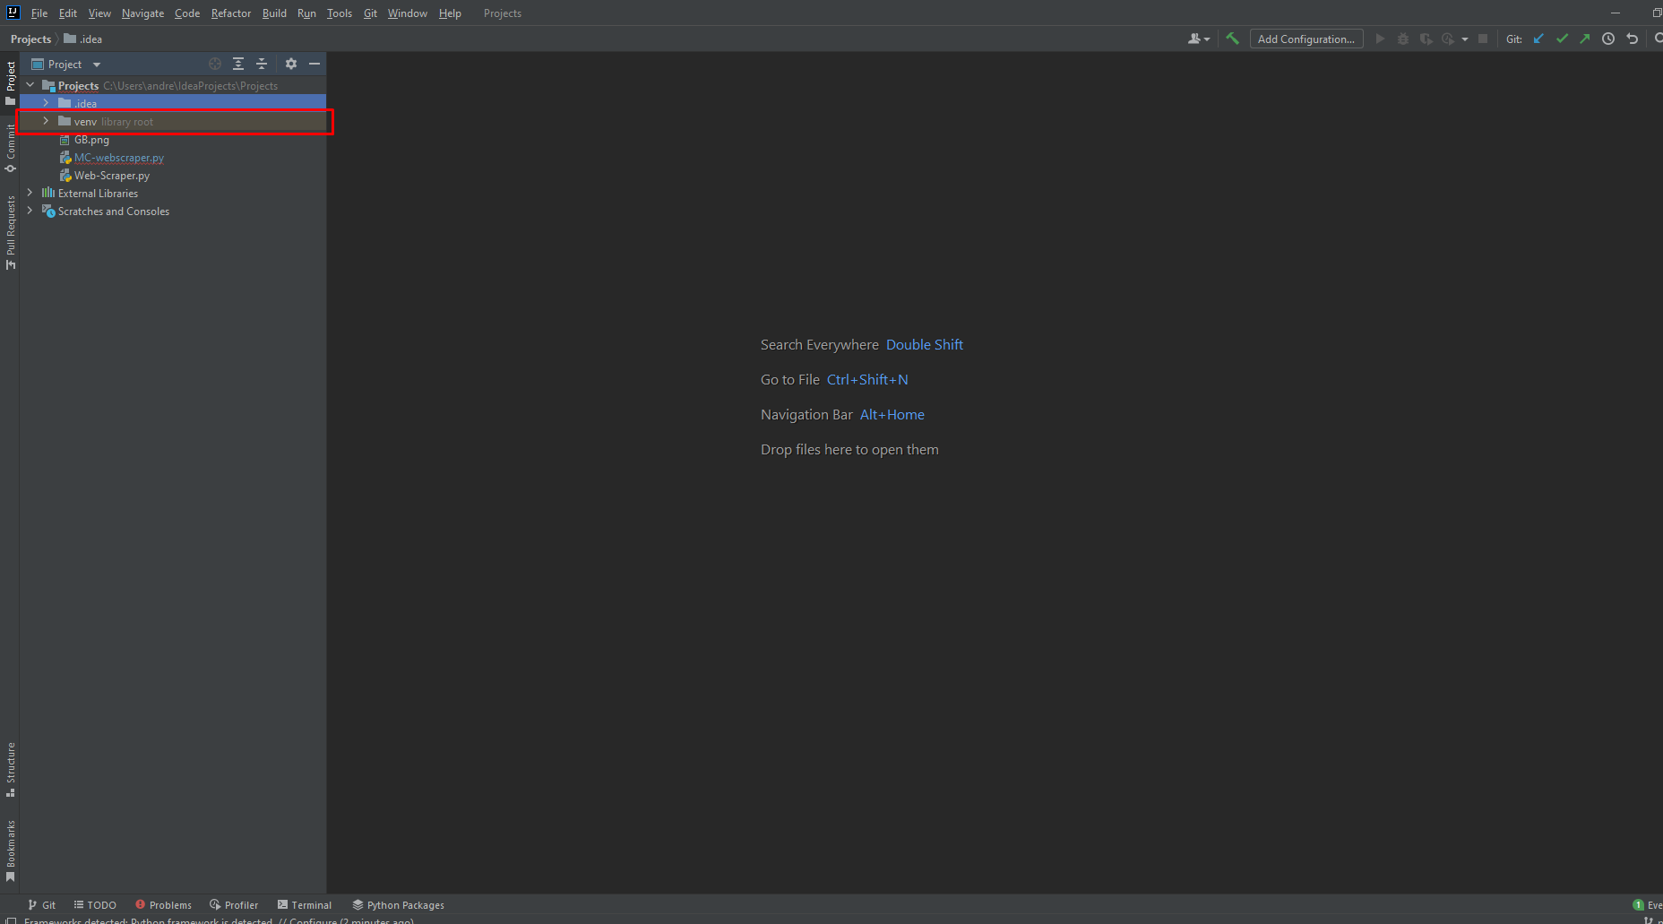This screenshot has width=1663, height=924.
Task: Expand External Libraries node
Action: pyautogui.click(x=30, y=193)
